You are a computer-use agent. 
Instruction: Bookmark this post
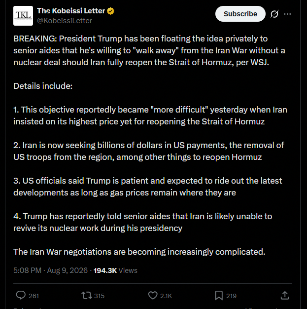219,295
